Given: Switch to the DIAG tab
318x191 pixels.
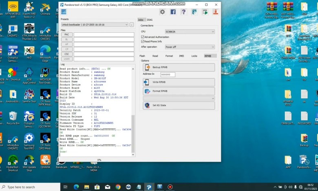Looking at the screenshot, I should pos(150,20).
